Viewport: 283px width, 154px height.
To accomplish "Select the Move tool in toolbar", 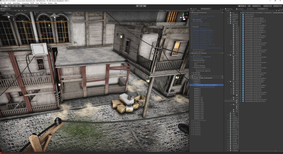I will (6, 6).
